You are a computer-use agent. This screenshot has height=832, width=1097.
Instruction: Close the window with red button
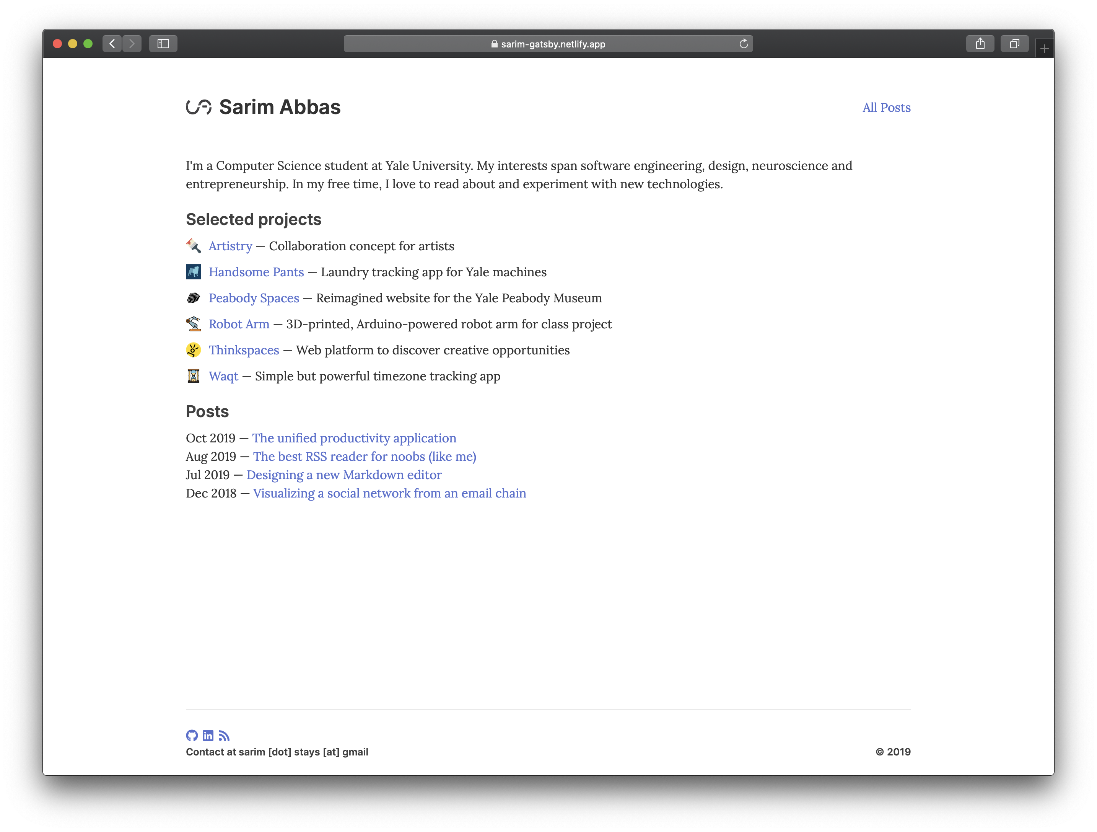pyautogui.click(x=57, y=44)
